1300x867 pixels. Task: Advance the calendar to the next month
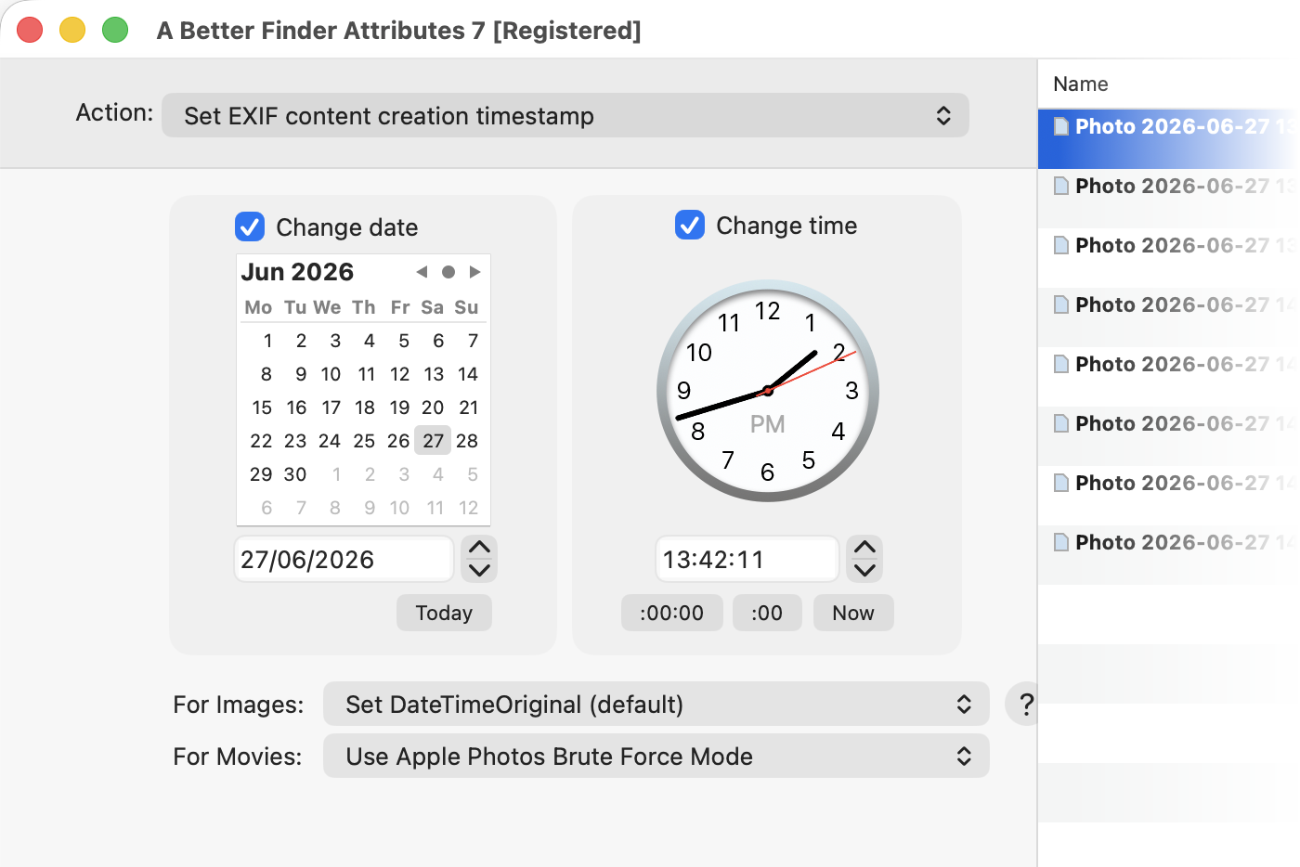point(474,272)
